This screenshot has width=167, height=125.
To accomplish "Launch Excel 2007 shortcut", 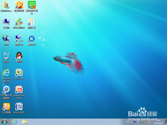I will 19,74.
